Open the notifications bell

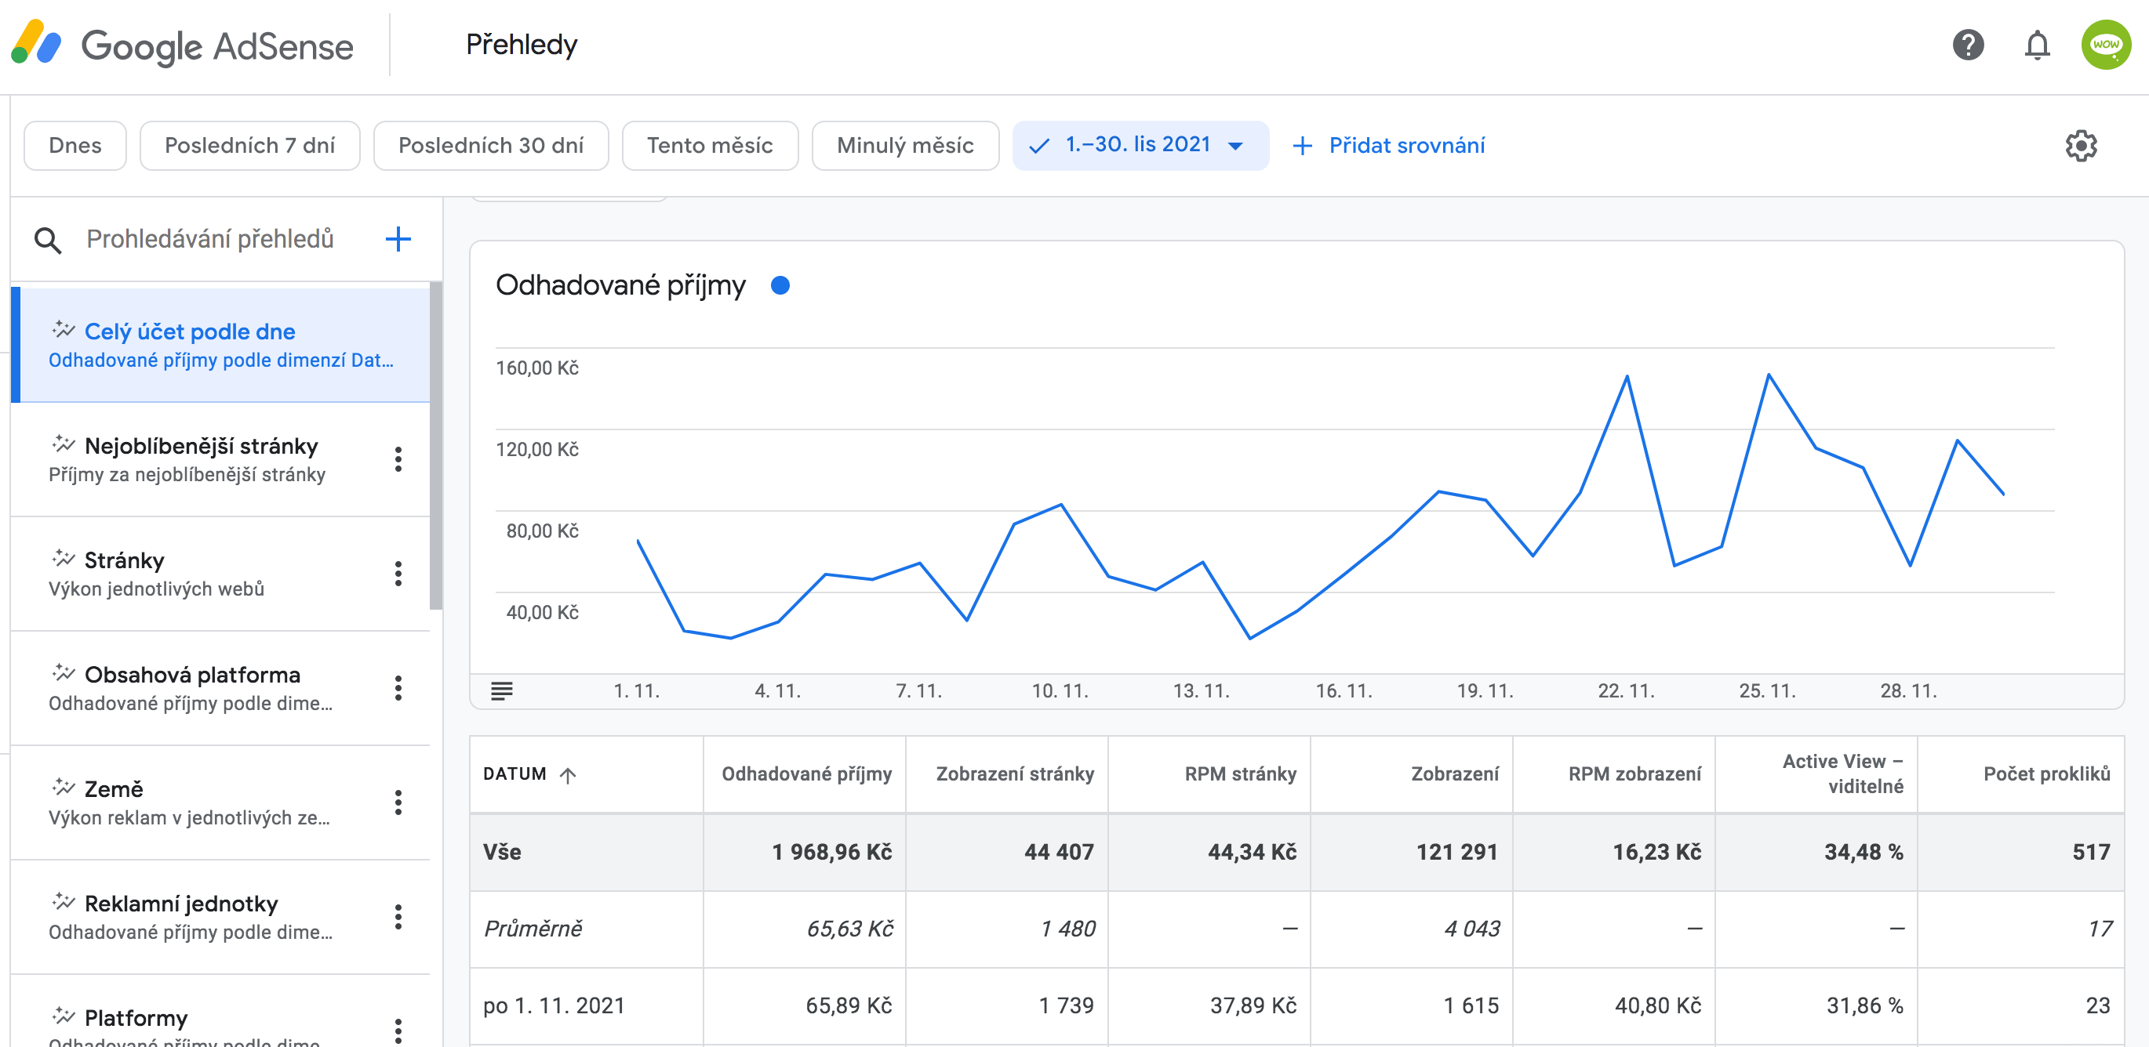2036,45
